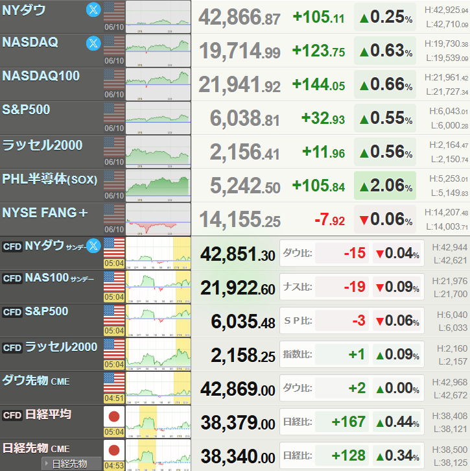
Task: Click the ラッセル2000 percentage 0.56%
Action: pyautogui.click(x=385, y=152)
